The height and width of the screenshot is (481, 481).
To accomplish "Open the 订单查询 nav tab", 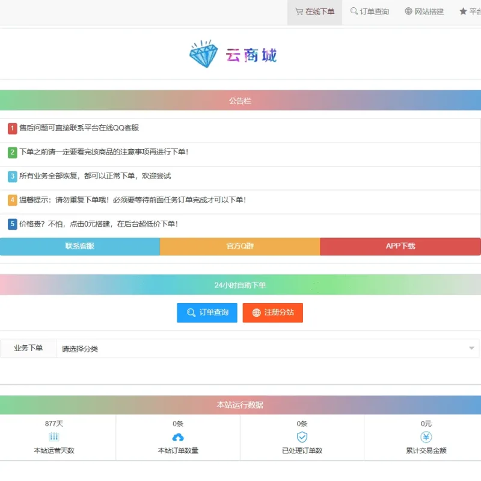I will [x=369, y=12].
